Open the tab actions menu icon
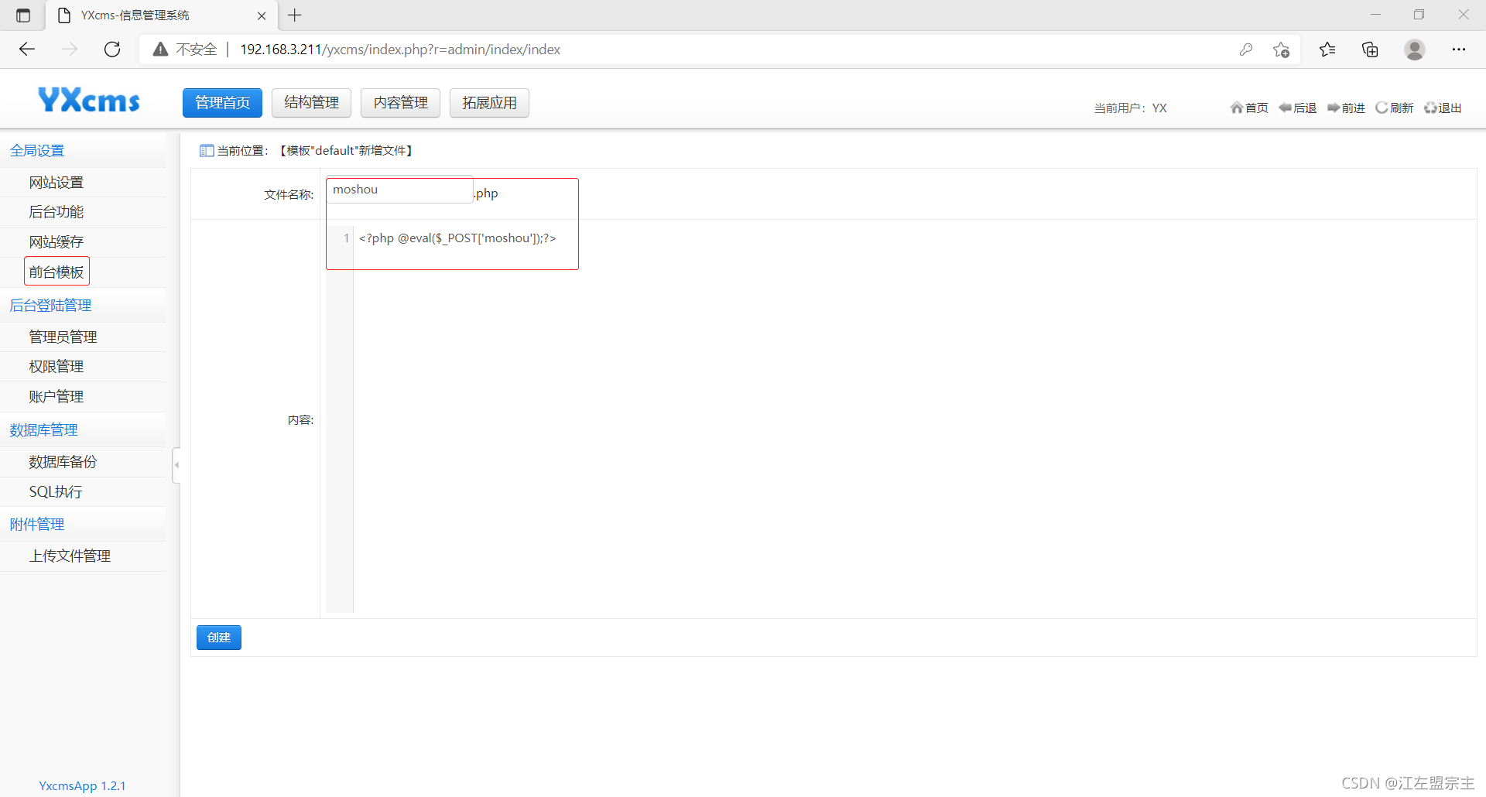Viewport: 1486px width, 797px height. pyautogui.click(x=23, y=15)
